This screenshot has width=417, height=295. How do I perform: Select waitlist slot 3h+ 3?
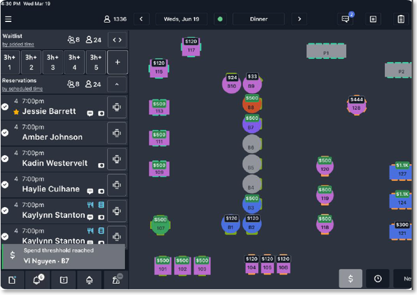click(x=53, y=63)
